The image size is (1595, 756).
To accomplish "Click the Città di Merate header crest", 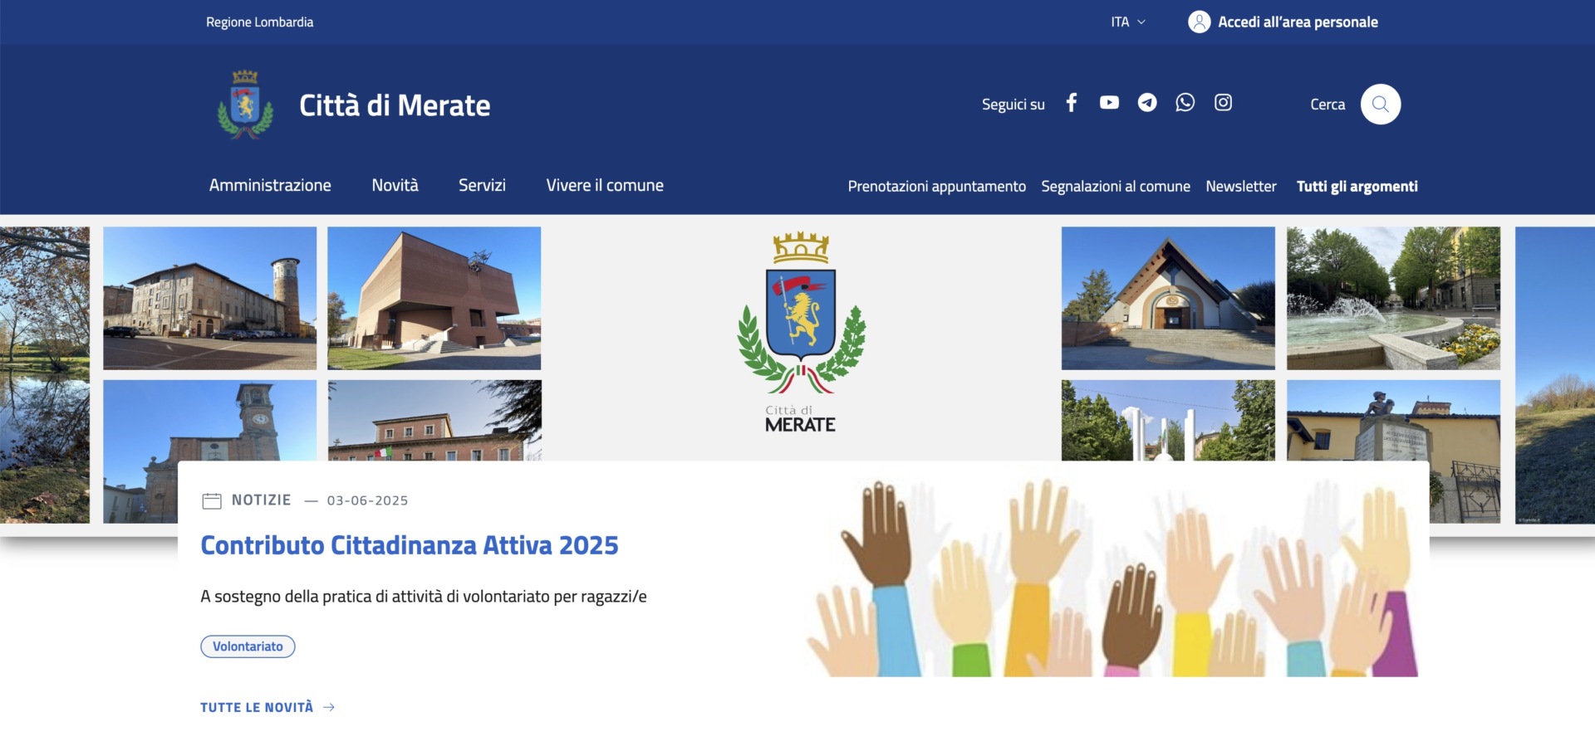I will pos(245,105).
